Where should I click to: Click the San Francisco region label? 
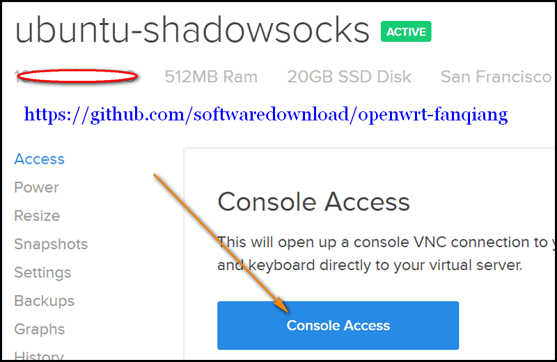496,77
